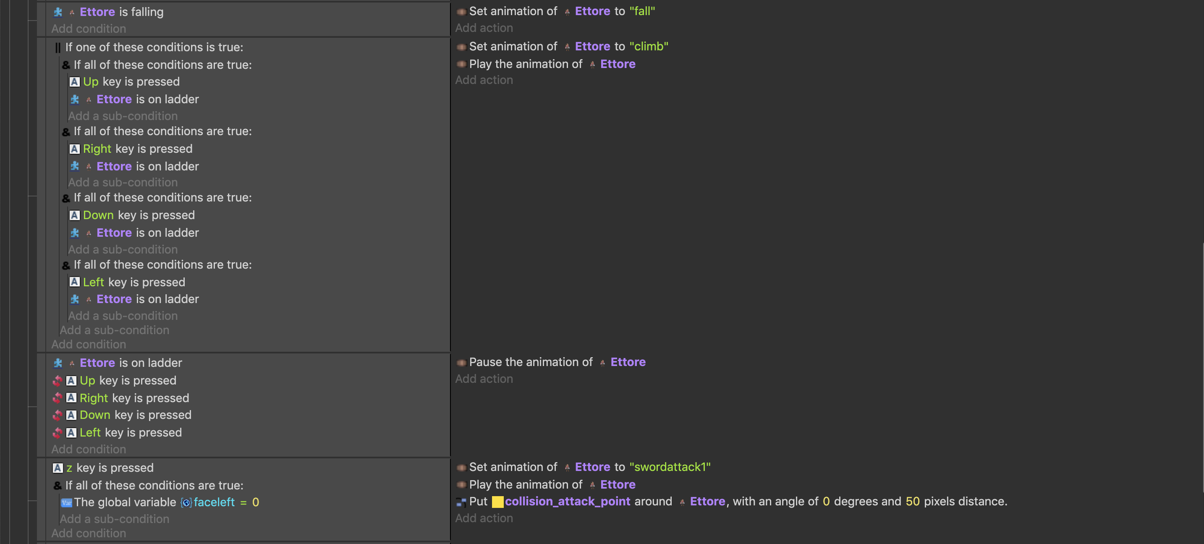Click 'Add condition' below inverted 'Left key is pressed'
1204x544 pixels.
[x=89, y=449]
